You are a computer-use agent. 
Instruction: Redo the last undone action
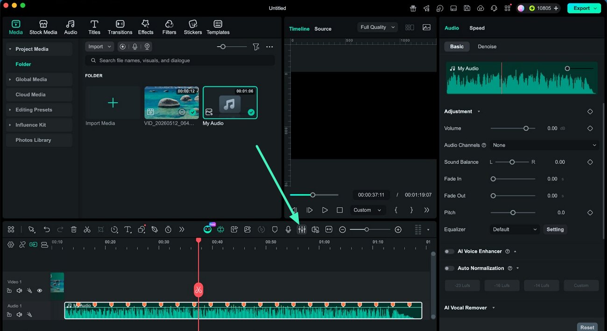(x=60, y=230)
